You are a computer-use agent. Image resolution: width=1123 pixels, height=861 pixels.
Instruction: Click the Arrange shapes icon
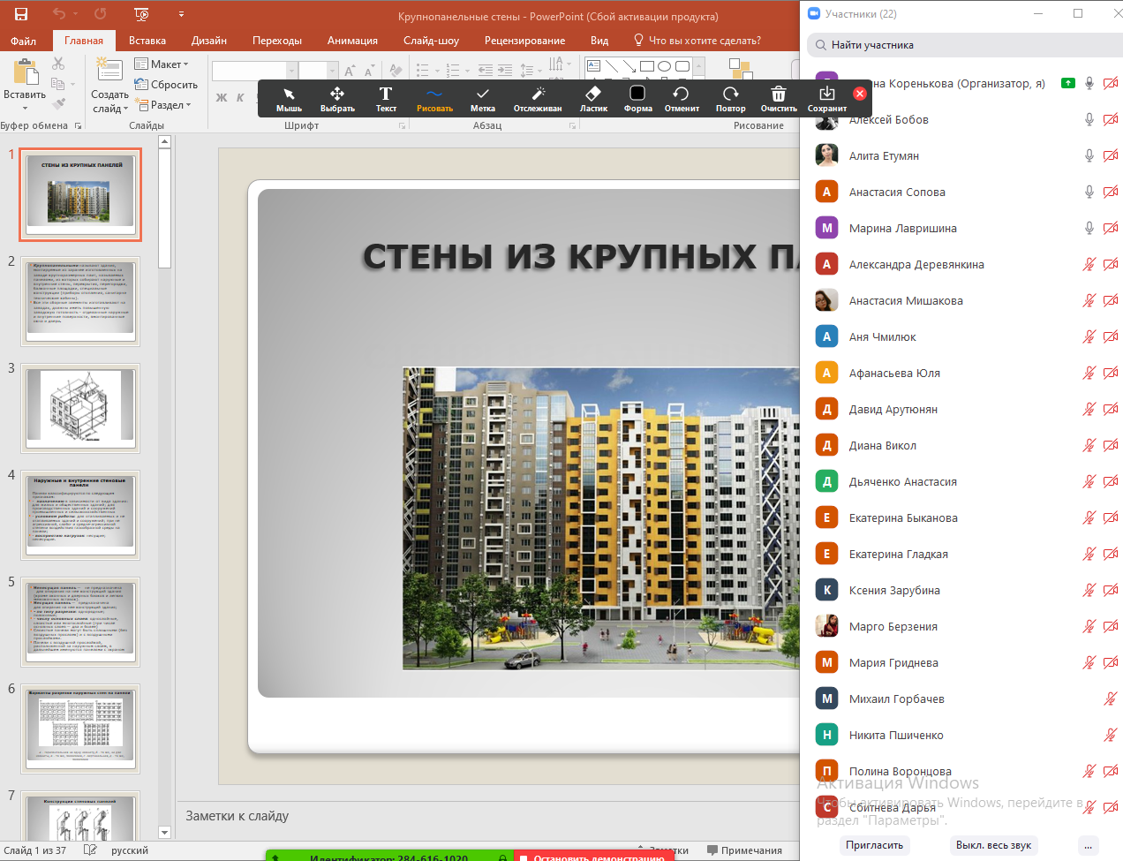coord(740,69)
